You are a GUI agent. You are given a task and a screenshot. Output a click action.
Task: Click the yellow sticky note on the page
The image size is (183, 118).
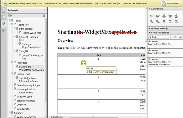pyautogui.click(x=83, y=63)
